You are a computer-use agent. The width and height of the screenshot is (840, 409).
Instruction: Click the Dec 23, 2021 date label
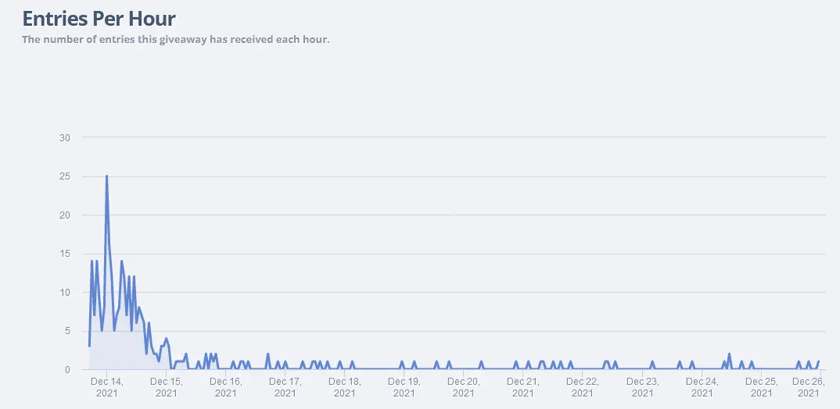coord(642,387)
